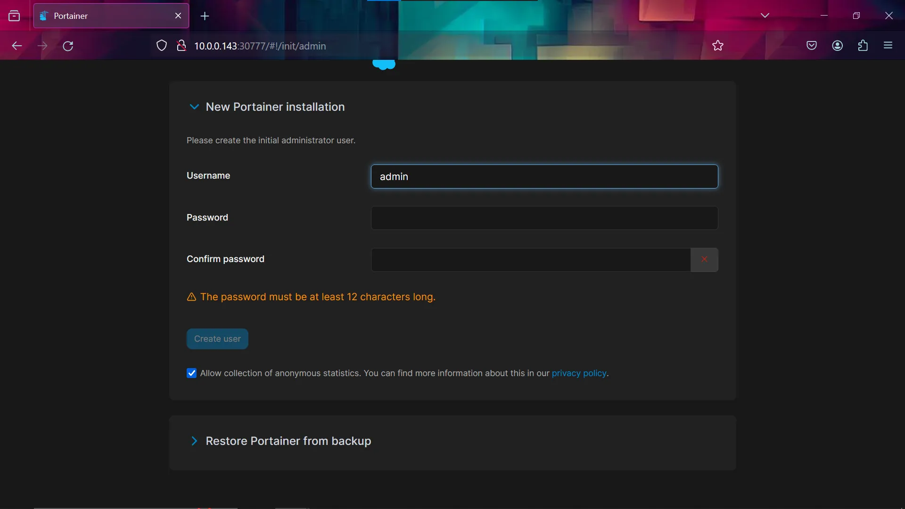
Task: Click into the Confirm password field
Action: pos(531,260)
